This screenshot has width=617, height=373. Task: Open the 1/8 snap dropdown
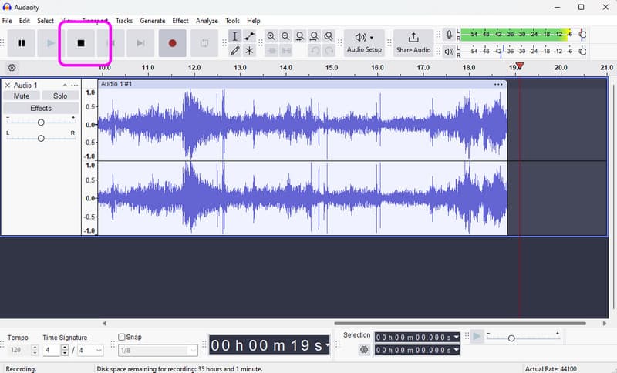[x=158, y=350]
